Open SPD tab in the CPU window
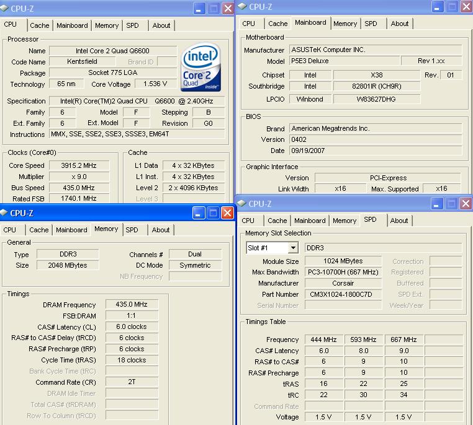This screenshot has width=473, height=425. point(133,25)
